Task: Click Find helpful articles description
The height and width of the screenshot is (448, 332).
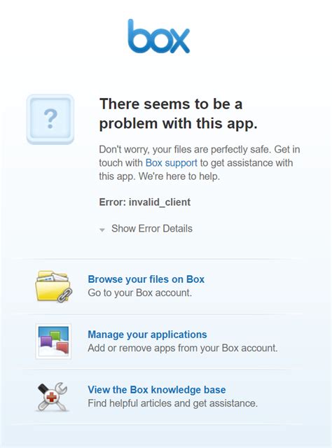Action: (173, 403)
